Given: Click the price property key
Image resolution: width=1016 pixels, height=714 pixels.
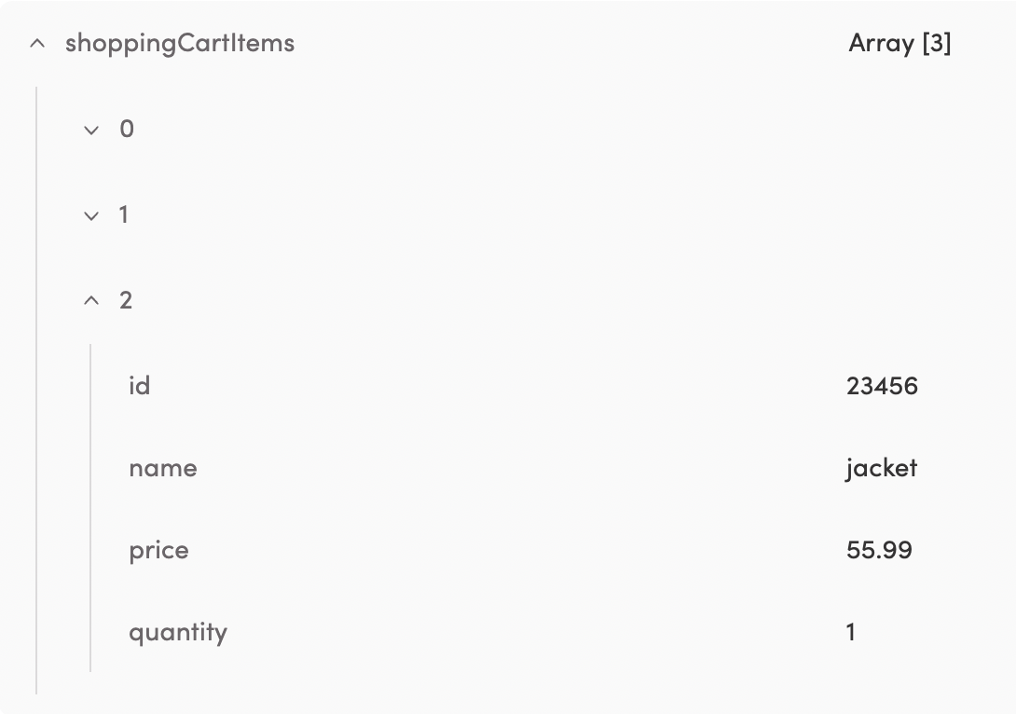Looking at the screenshot, I should point(158,550).
